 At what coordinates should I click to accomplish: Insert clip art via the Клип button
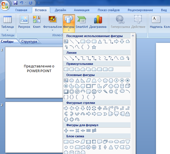pos(37,22)
